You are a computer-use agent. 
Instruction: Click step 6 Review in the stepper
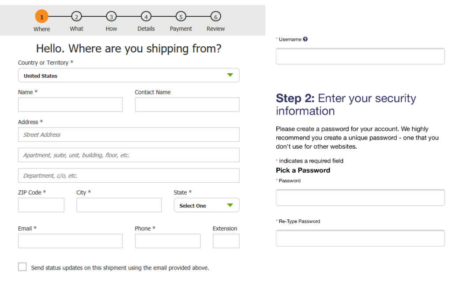[215, 16]
